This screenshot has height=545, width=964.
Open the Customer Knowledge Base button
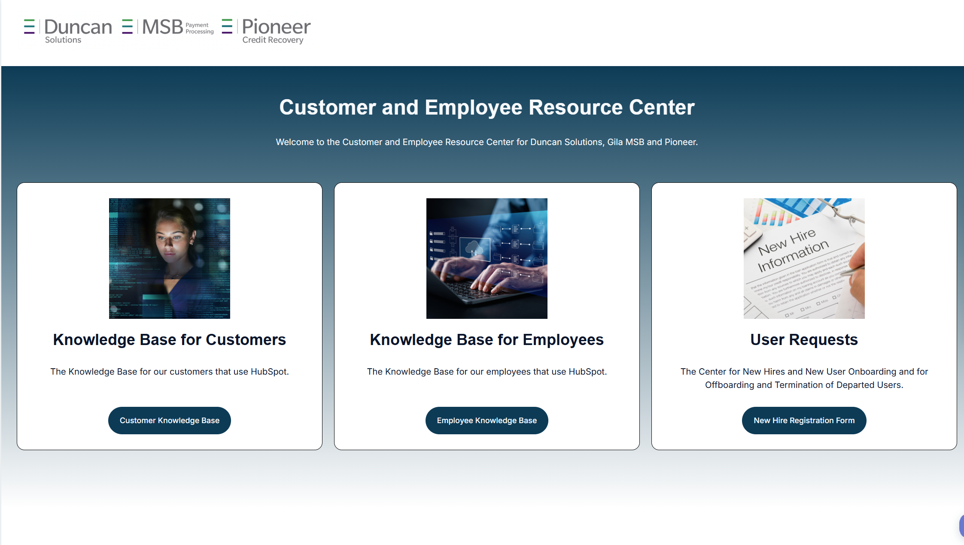coord(170,421)
